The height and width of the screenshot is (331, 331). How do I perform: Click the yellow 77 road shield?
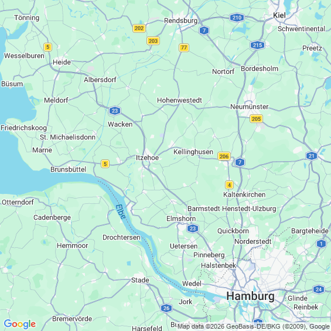tap(184, 47)
